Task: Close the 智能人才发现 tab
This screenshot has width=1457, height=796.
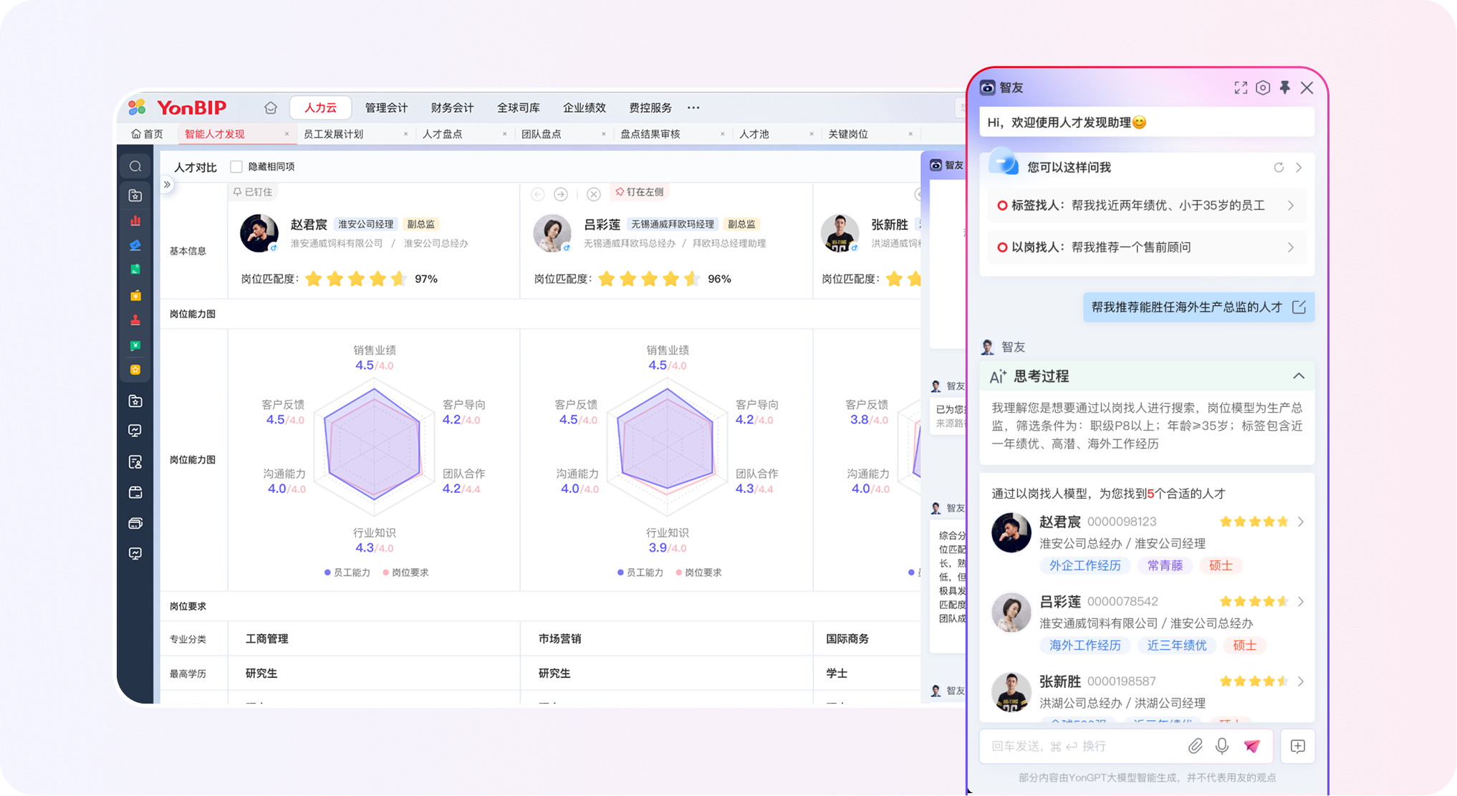Action: 287,134
